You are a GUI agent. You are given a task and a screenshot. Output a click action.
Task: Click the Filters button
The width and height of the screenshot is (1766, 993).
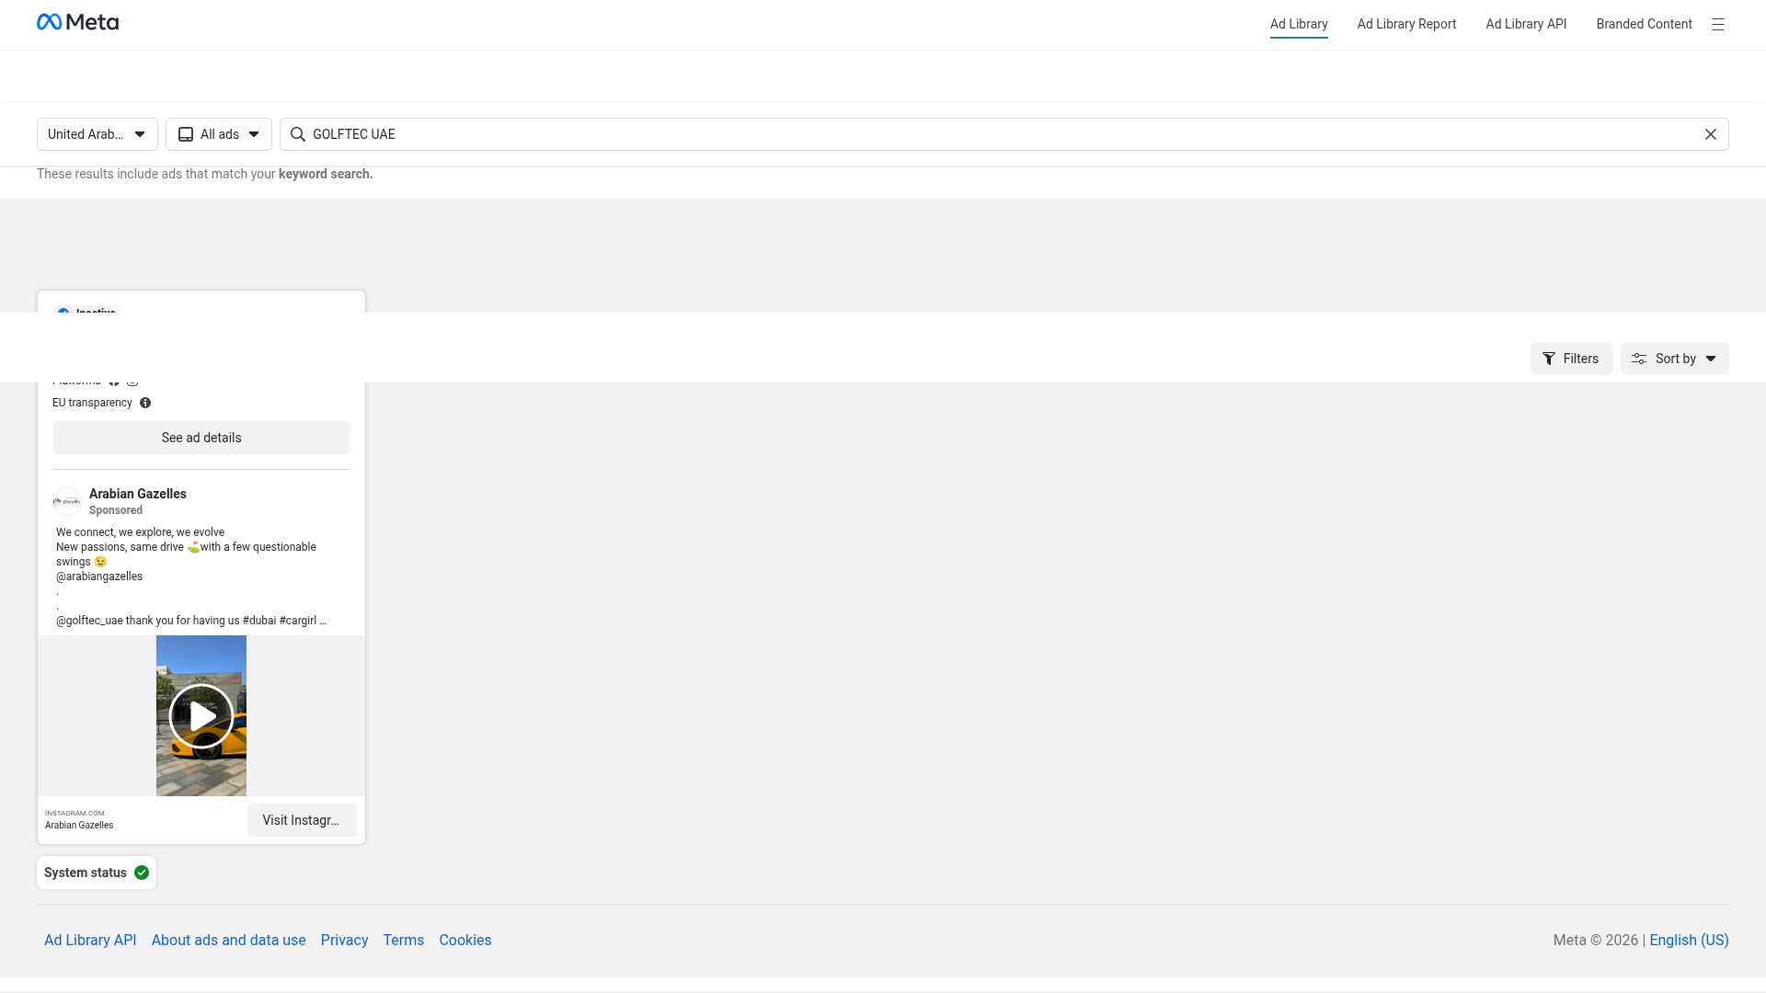click(x=1571, y=359)
